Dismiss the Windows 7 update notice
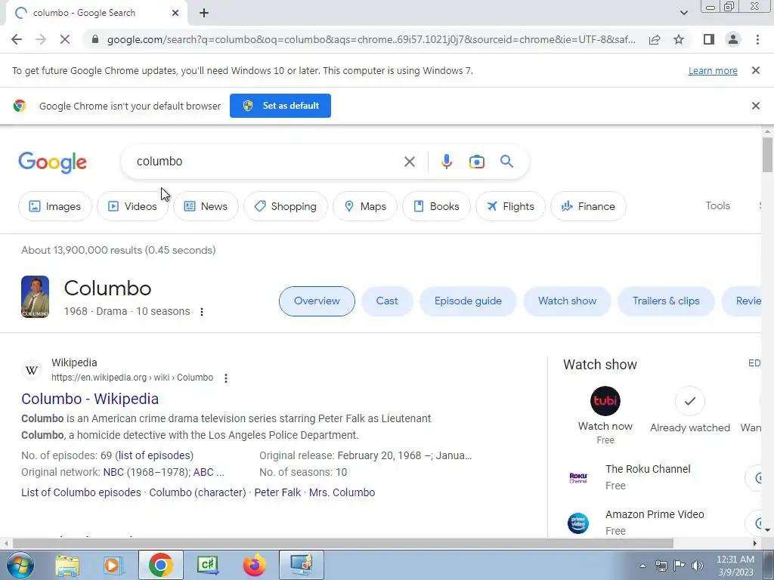 point(755,70)
